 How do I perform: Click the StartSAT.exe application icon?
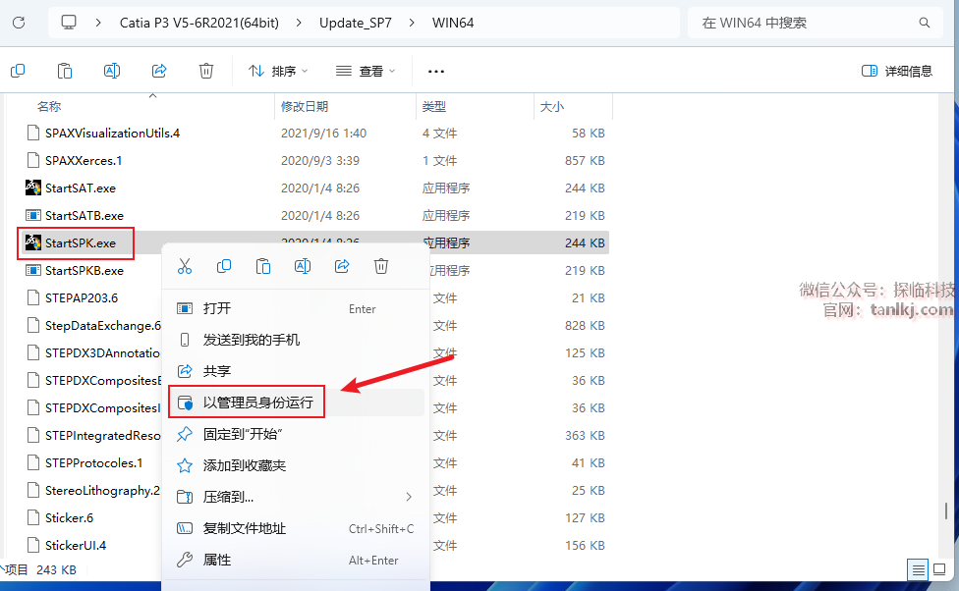tap(33, 188)
